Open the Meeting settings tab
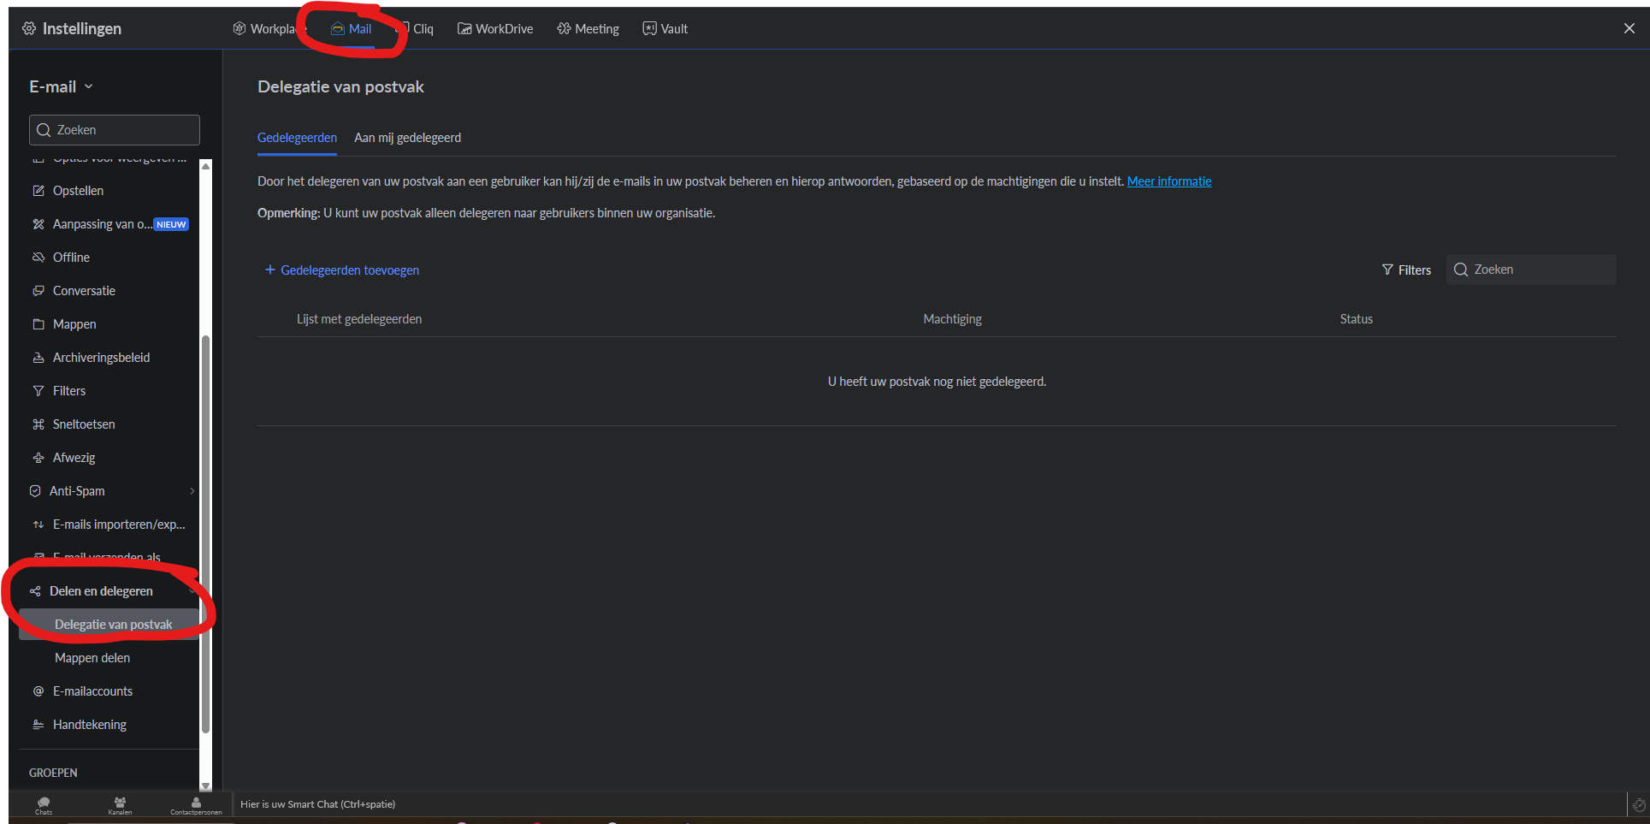The height and width of the screenshot is (824, 1650). tap(588, 29)
